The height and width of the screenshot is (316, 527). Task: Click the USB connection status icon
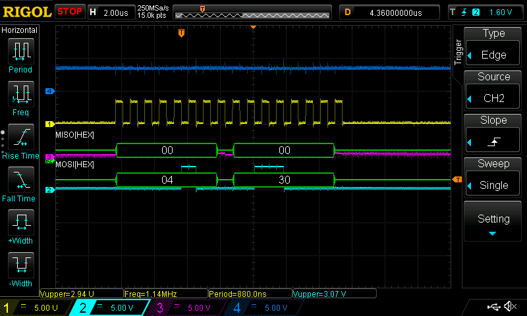point(494,307)
